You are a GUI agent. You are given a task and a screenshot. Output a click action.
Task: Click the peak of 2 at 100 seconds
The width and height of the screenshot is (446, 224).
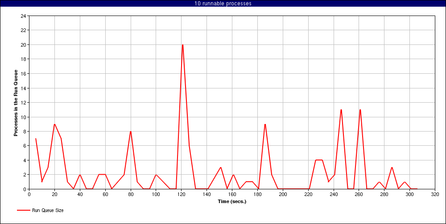click(156, 175)
